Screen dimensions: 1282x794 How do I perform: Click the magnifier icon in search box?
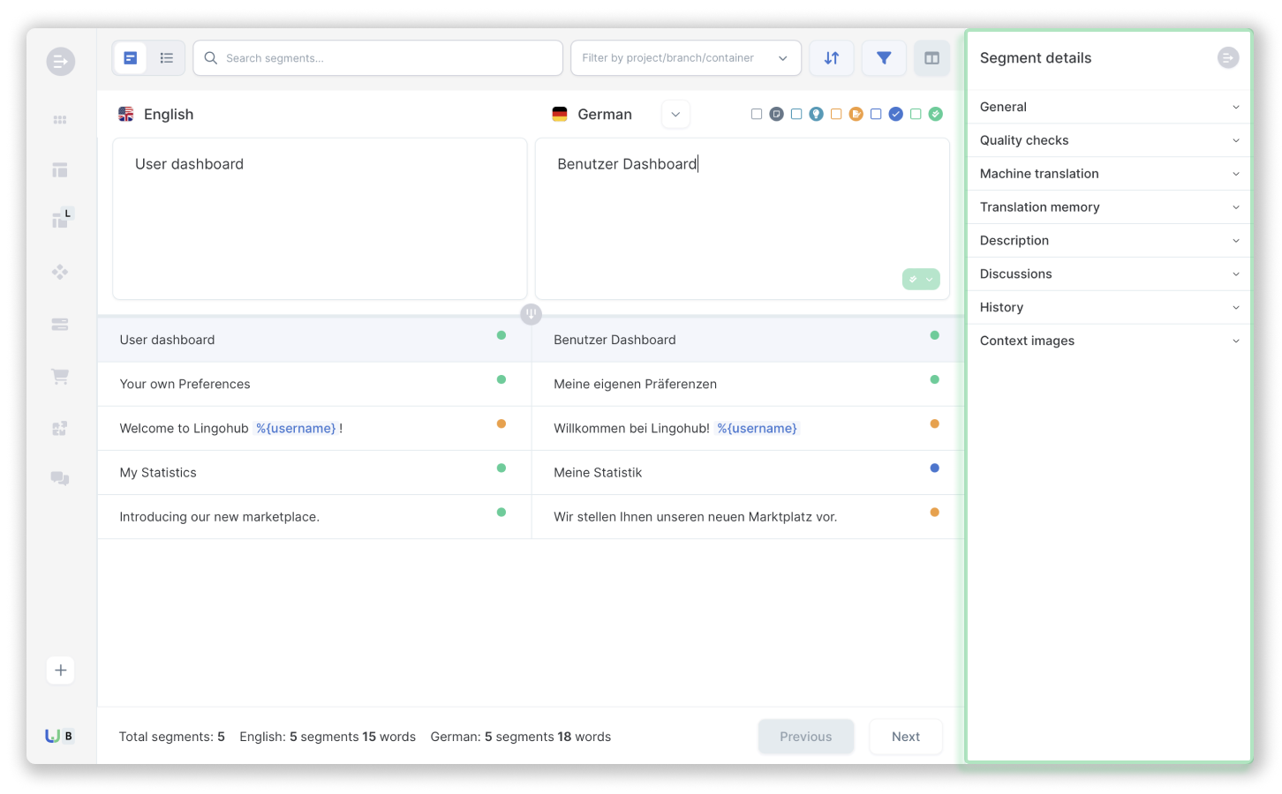(x=211, y=58)
